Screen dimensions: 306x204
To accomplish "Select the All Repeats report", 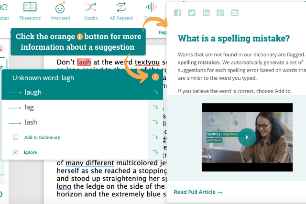I will coord(121,11).
